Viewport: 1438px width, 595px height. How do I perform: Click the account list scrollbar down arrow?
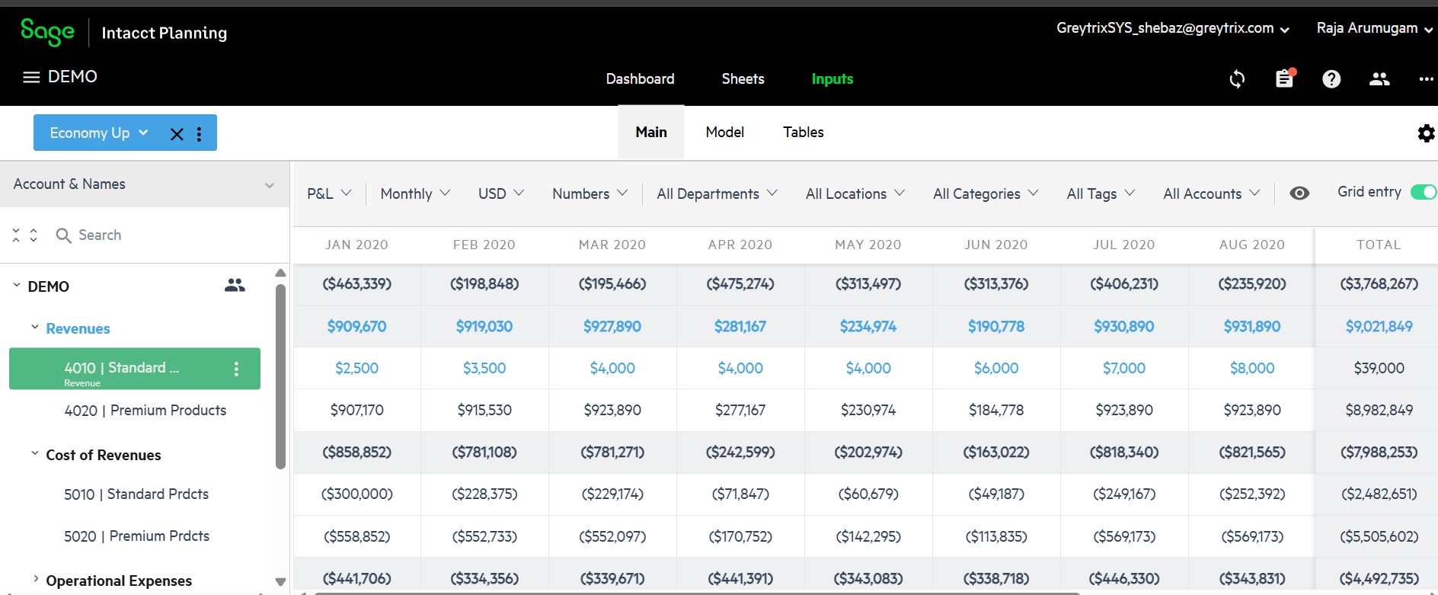(x=280, y=581)
